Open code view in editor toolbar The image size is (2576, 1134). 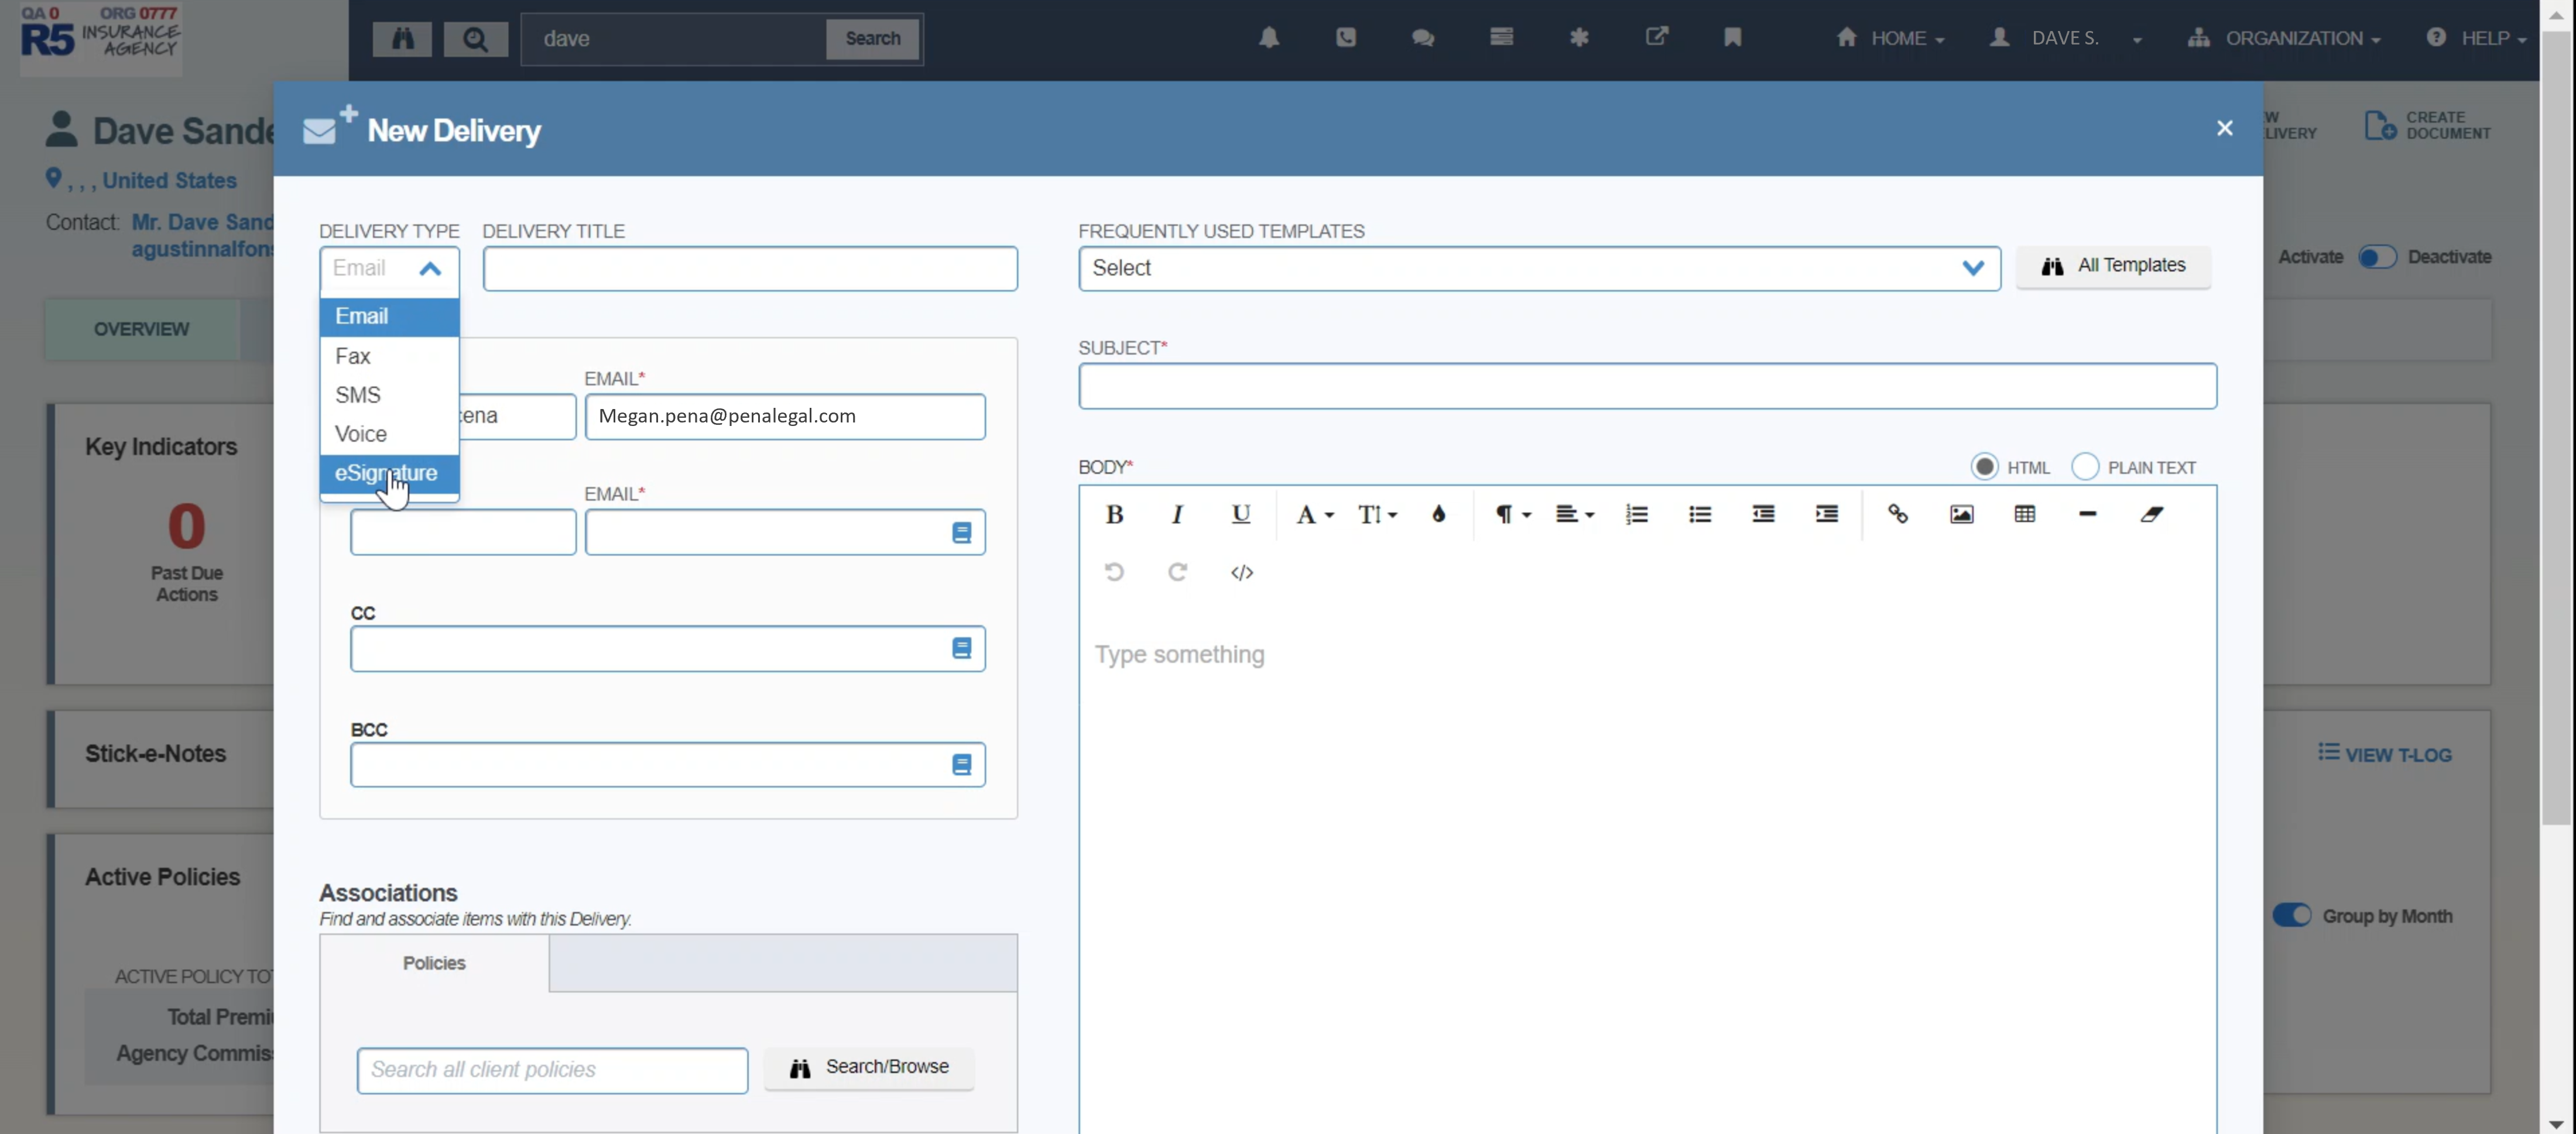point(1241,572)
